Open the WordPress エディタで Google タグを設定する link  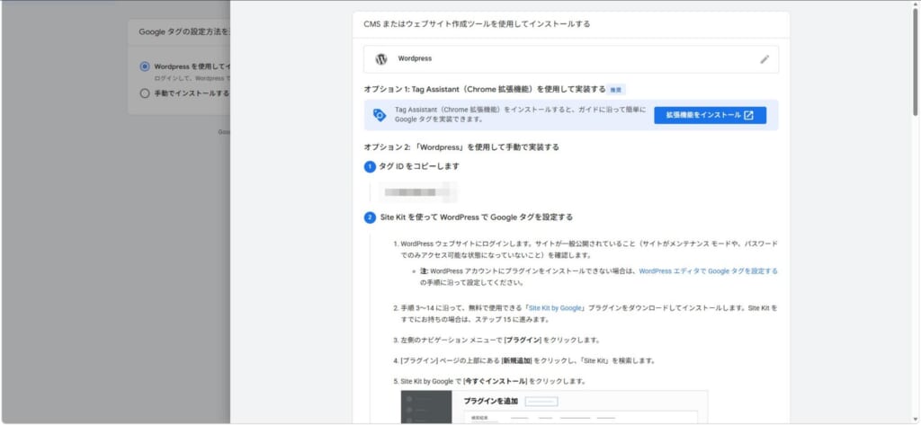(x=708, y=271)
